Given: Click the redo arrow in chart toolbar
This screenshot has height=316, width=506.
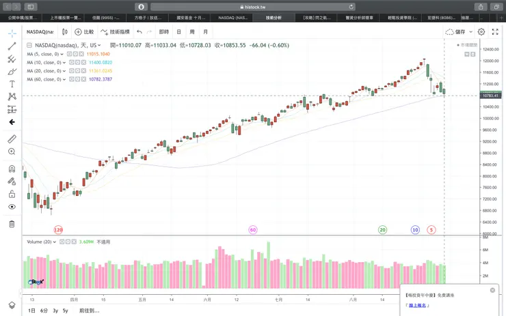Looking at the screenshot, I should coord(149,31).
